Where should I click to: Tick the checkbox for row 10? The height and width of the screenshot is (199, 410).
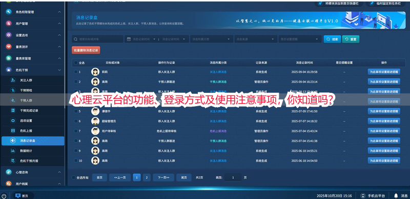(76, 160)
